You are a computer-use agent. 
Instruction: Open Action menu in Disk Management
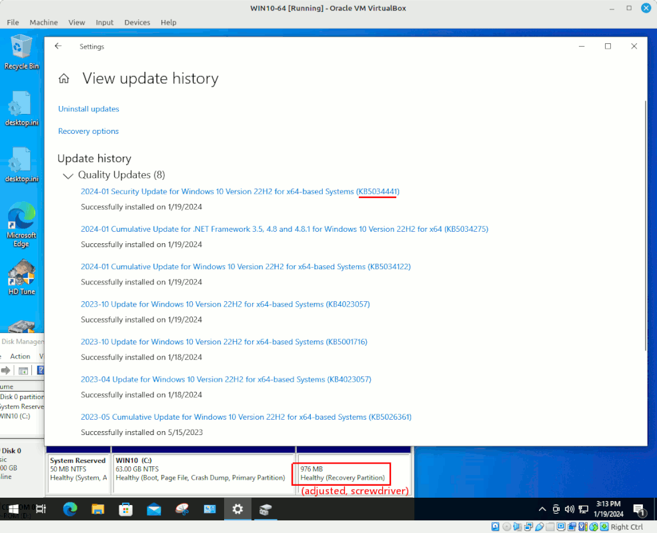[x=20, y=356]
